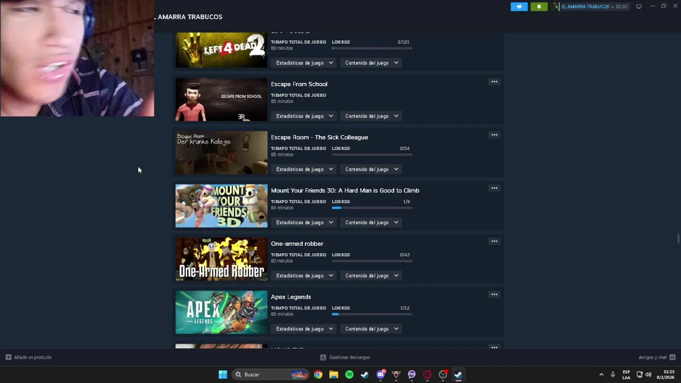Click Left 4 Dead 2 achievements progress bar
681x383 pixels.
pyautogui.click(x=372, y=48)
